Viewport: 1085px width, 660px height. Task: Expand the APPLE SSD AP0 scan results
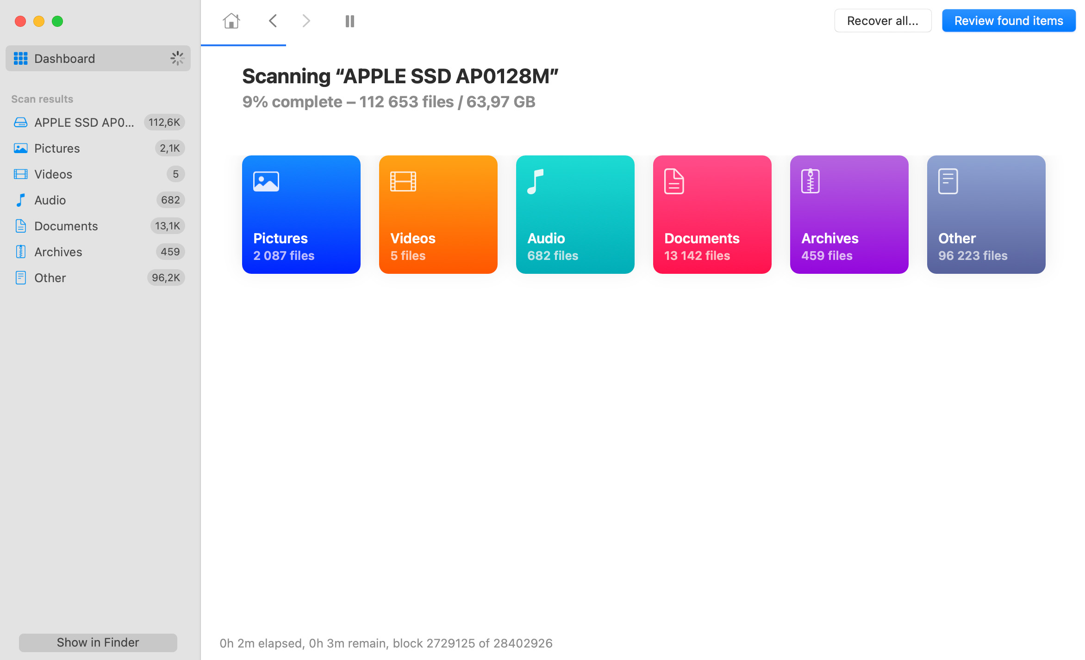(x=84, y=122)
